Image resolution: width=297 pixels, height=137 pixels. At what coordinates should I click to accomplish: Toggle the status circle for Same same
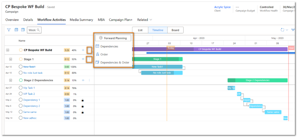[21, 112]
